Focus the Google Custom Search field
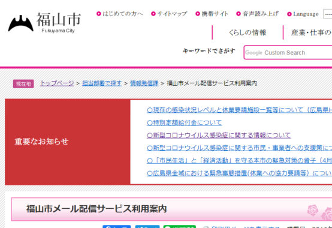Viewport: 332px width, 228px height. (288, 52)
